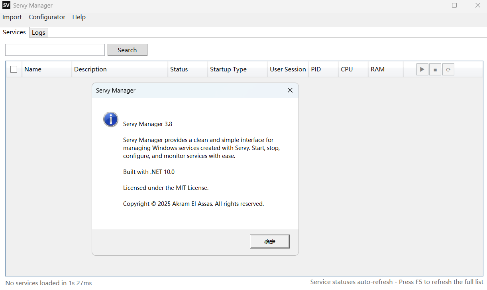Sort by the PID column header
487x290 pixels.
coord(323,69)
